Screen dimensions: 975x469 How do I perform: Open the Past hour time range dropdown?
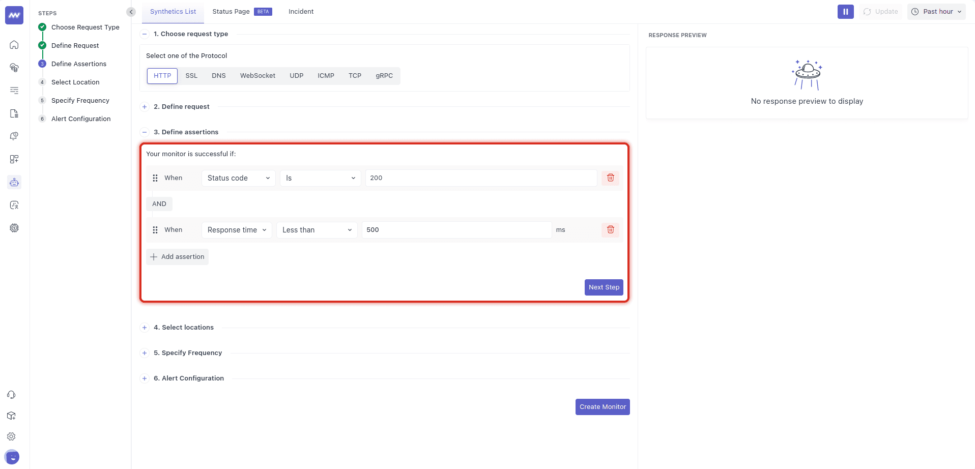tap(936, 12)
